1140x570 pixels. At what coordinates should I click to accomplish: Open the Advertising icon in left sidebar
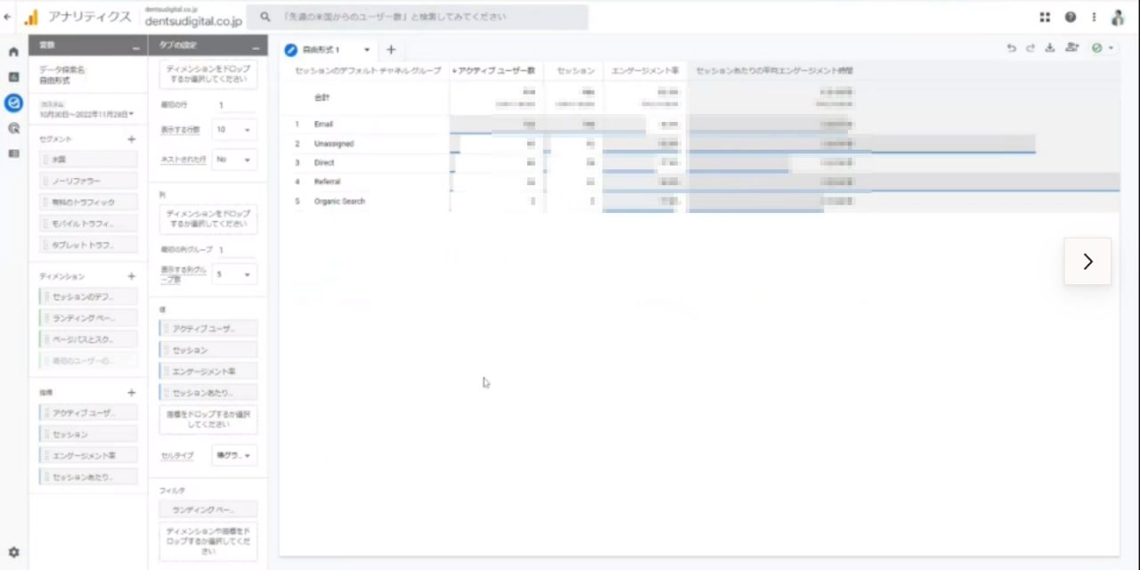click(x=13, y=128)
